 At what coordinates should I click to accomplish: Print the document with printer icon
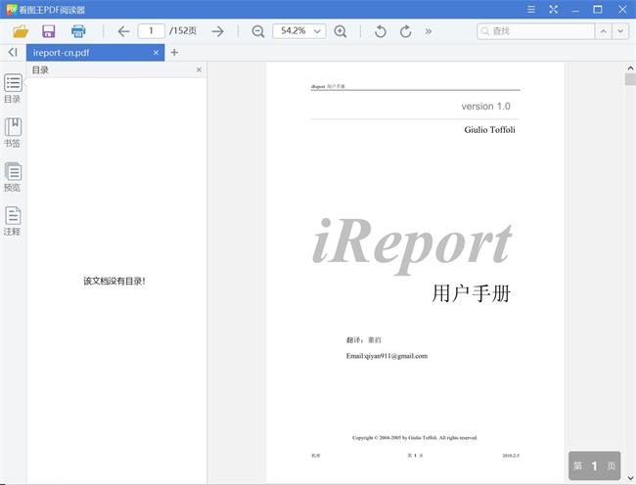[x=78, y=31]
